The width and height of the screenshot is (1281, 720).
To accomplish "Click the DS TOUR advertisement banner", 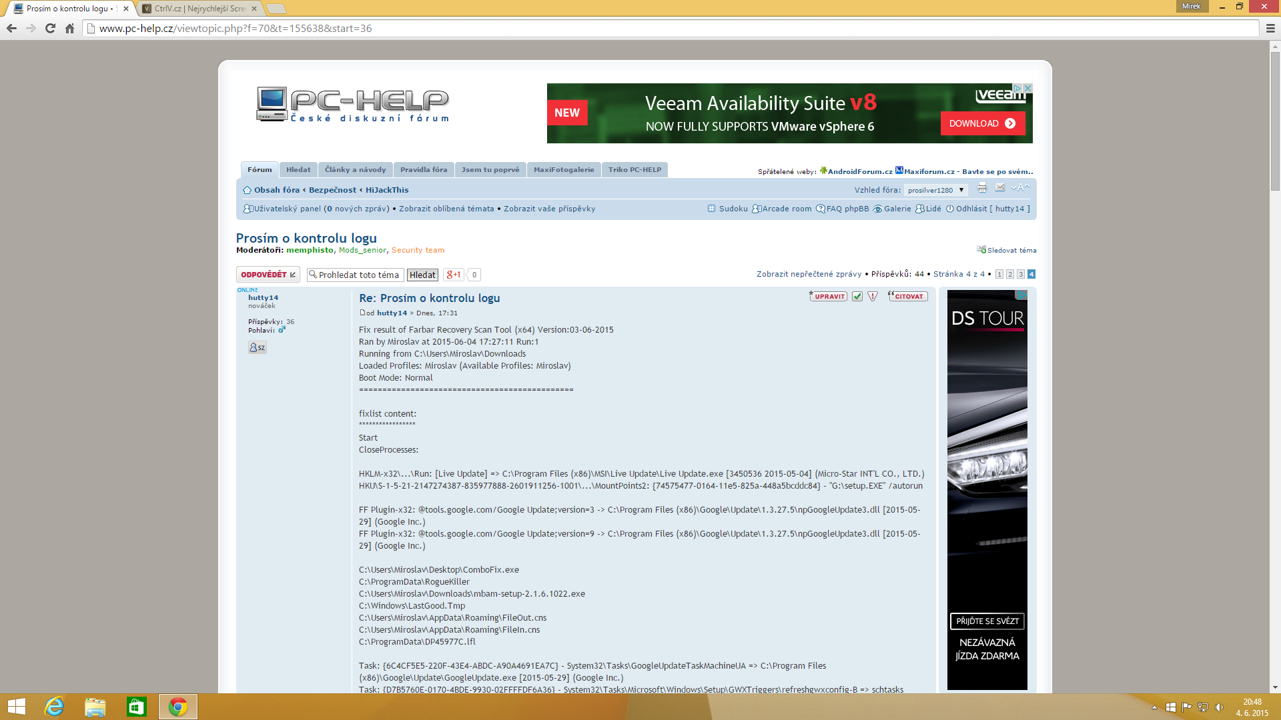I will pos(987,490).
